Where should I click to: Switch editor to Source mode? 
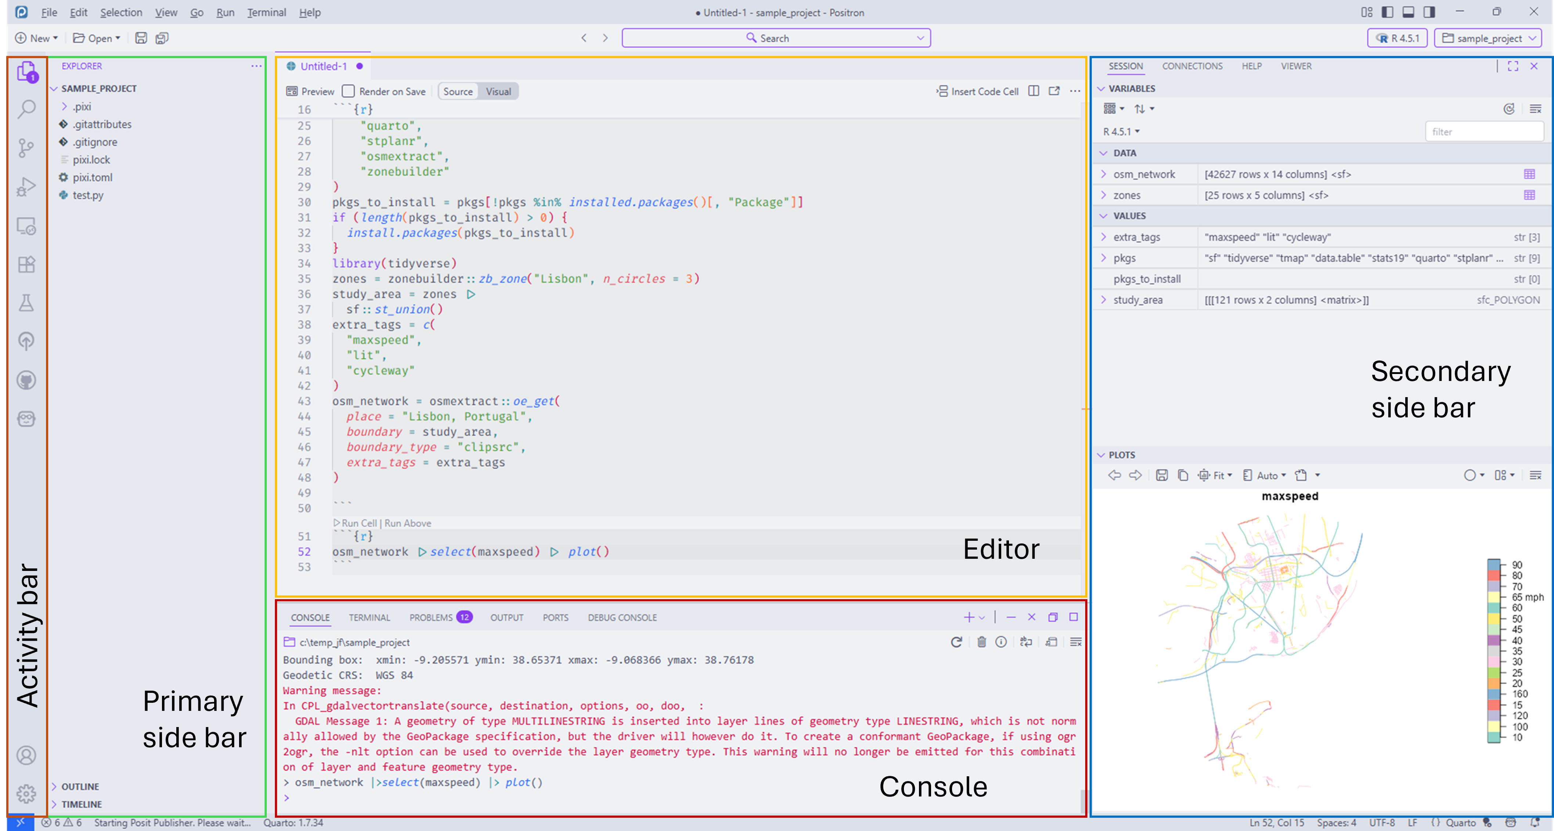[458, 91]
